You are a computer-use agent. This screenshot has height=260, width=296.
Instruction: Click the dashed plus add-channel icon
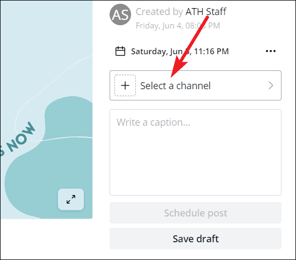(x=125, y=85)
